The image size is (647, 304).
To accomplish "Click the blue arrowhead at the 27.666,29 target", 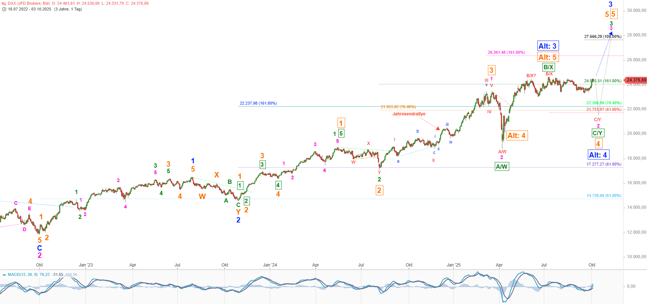I will [610, 34].
